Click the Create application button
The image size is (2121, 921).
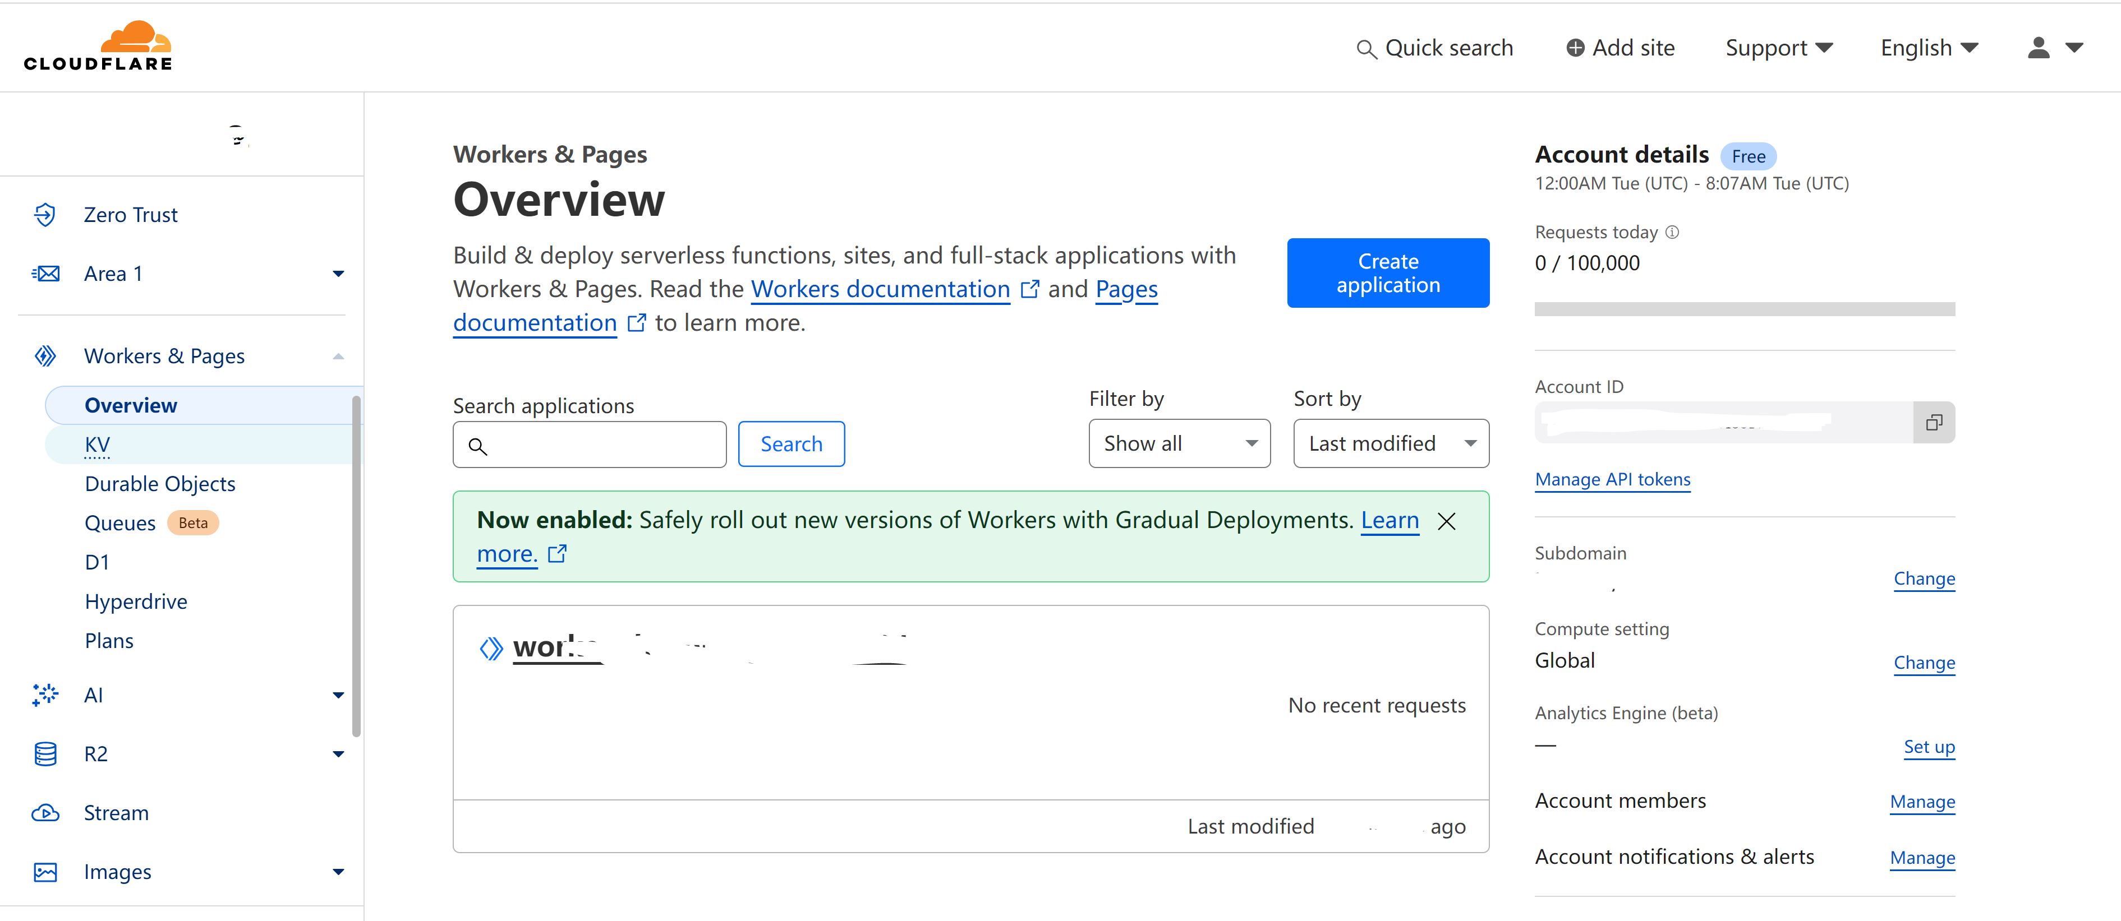1387,273
